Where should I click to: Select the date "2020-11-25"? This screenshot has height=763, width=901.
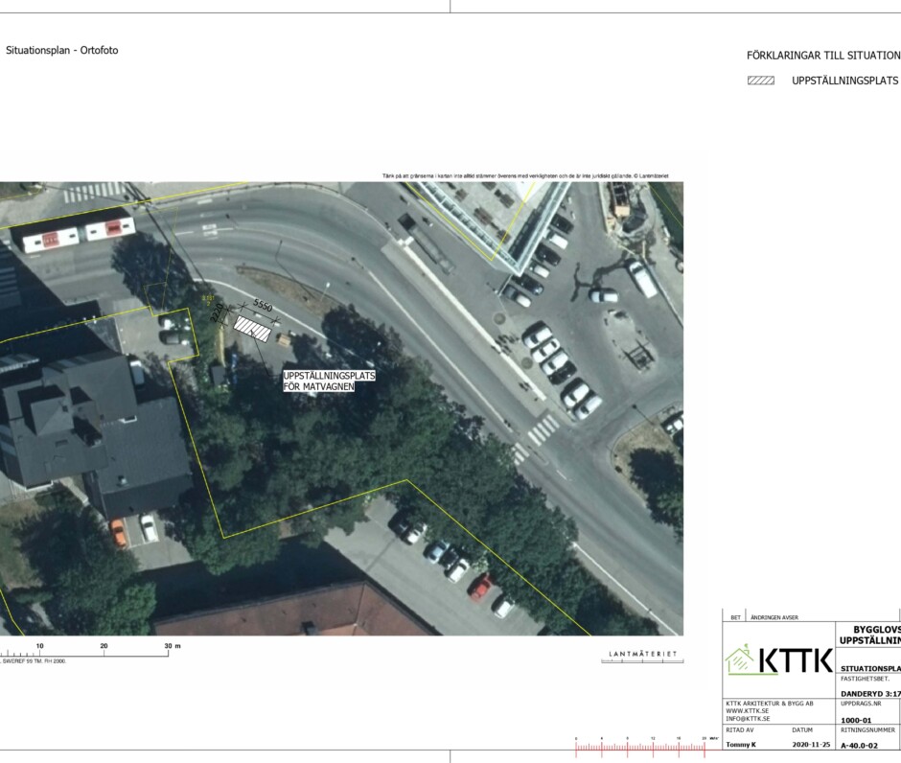coord(811,745)
